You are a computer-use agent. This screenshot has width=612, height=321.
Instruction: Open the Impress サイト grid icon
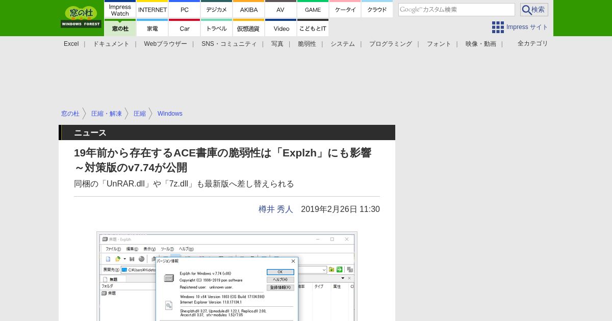(498, 27)
